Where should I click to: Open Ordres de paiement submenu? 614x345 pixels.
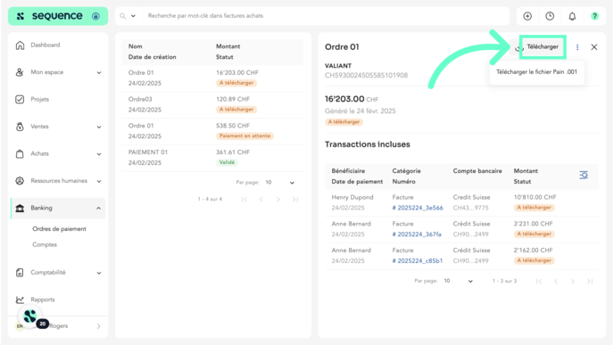coord(59,229)
